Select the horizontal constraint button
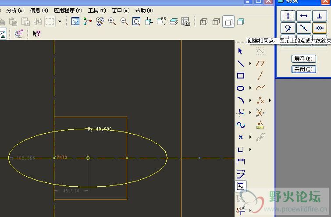Screen dimensions: 331x217 (x=304, y=16)
